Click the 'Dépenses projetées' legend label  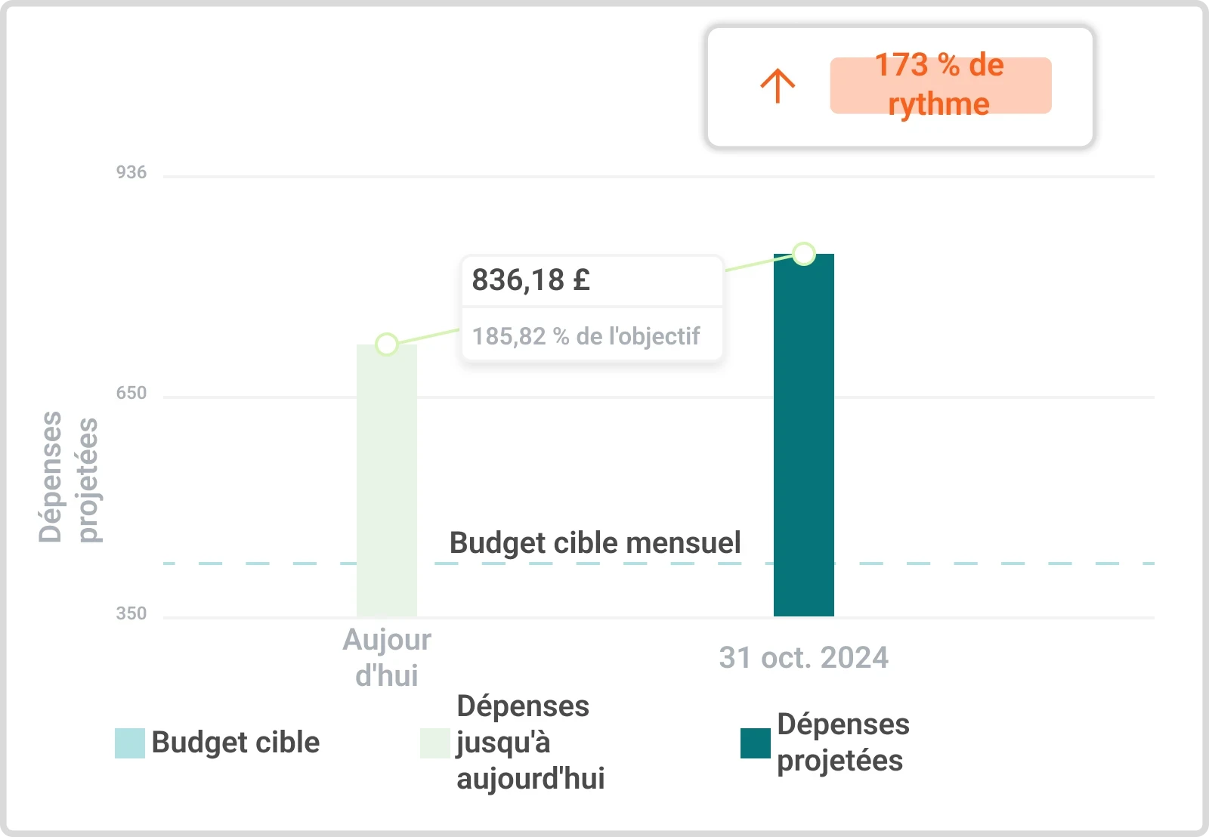(x=843, y=743)
